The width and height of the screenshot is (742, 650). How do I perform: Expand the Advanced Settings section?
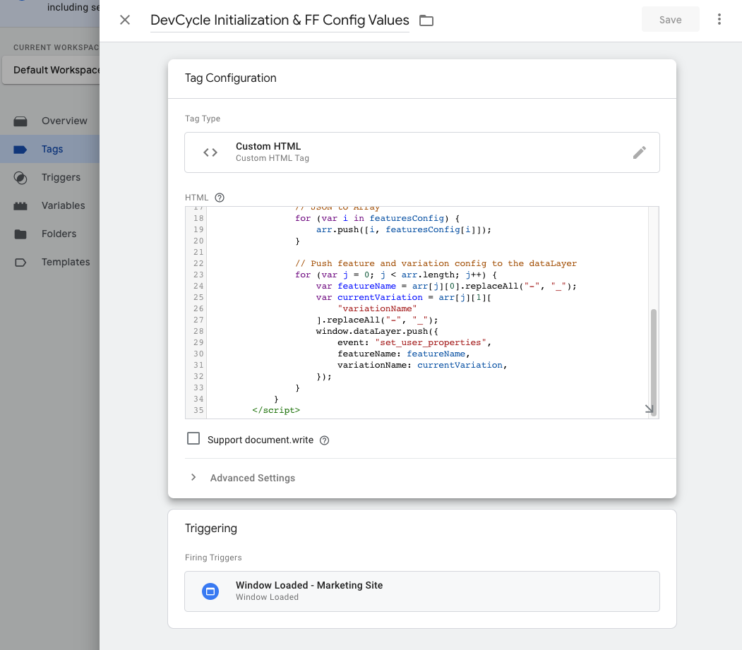[x=252, y=478]
